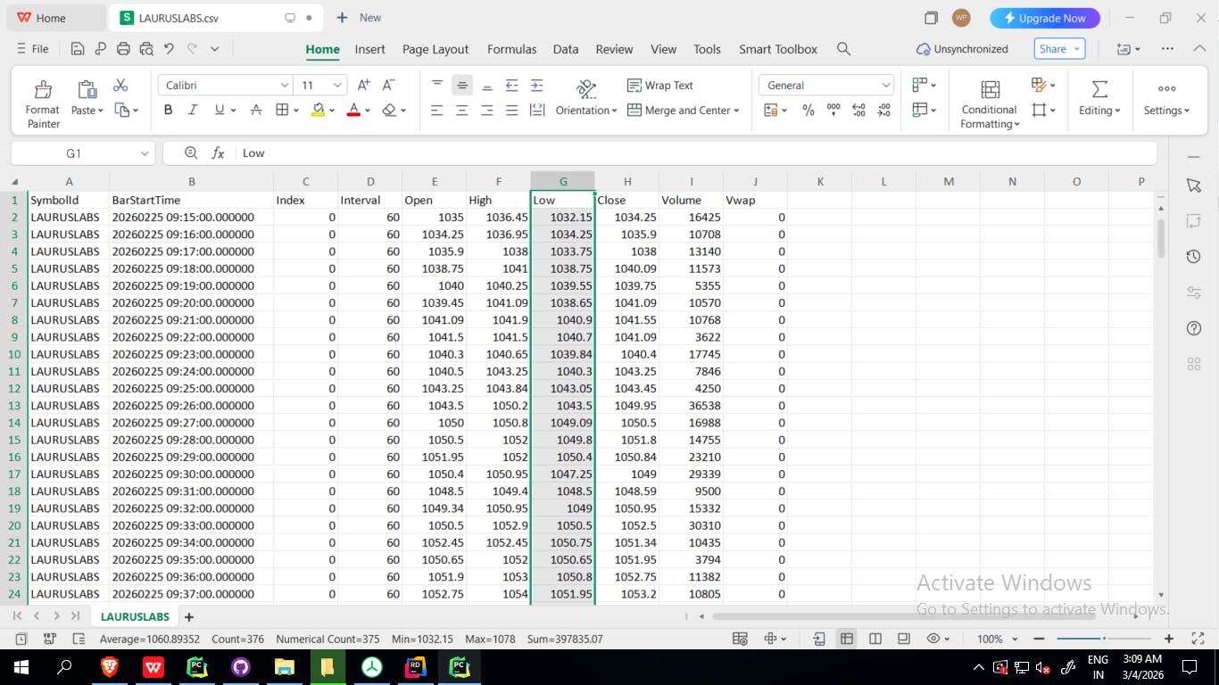This screenshot has width=1219, height=685.
Task: Click the insert function fx icon
Action: click(x=218, y=153)
